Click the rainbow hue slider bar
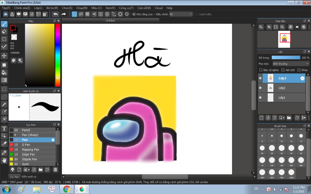Screen dimensions: 311x194 coord(58,55)
